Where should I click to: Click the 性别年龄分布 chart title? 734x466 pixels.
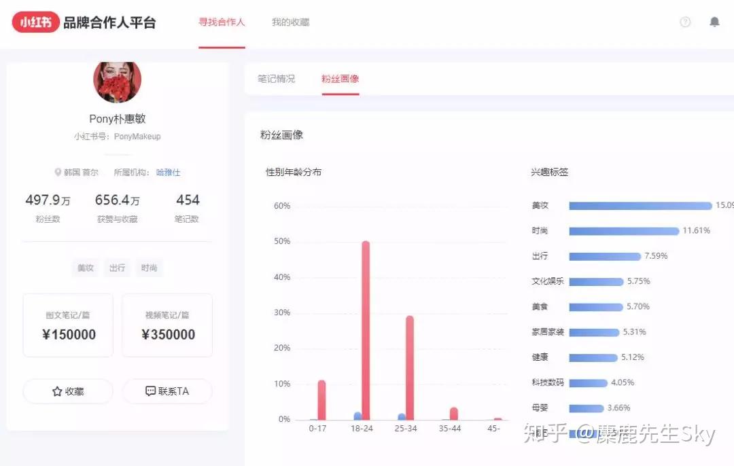(294, 172)
